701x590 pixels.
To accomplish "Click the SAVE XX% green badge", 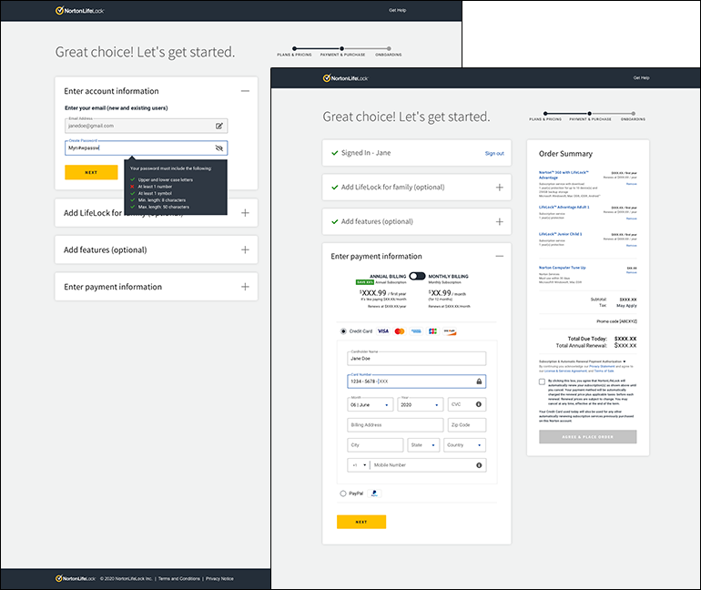I will [x=364, y=282].
